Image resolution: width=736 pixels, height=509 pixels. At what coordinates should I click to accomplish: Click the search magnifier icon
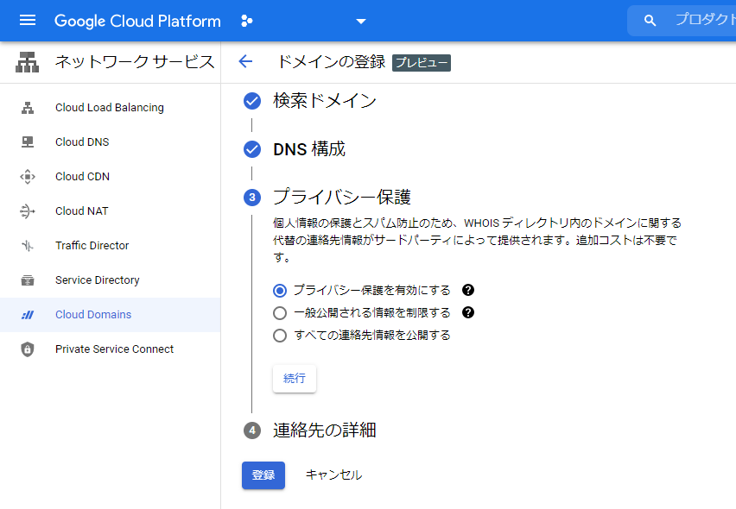pos(650,20)
